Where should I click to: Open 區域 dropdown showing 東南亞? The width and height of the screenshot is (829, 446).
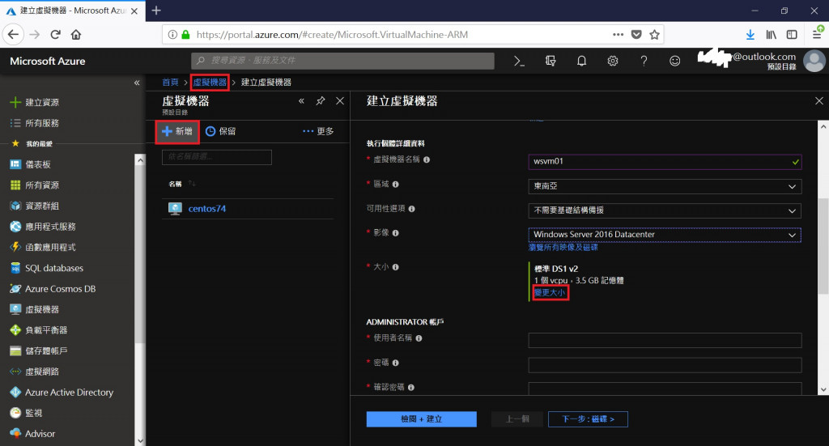coord(665,186)
